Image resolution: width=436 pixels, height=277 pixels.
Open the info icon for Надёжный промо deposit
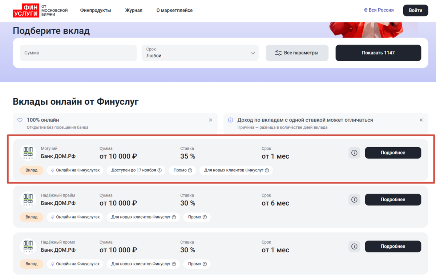pos(354,247)
